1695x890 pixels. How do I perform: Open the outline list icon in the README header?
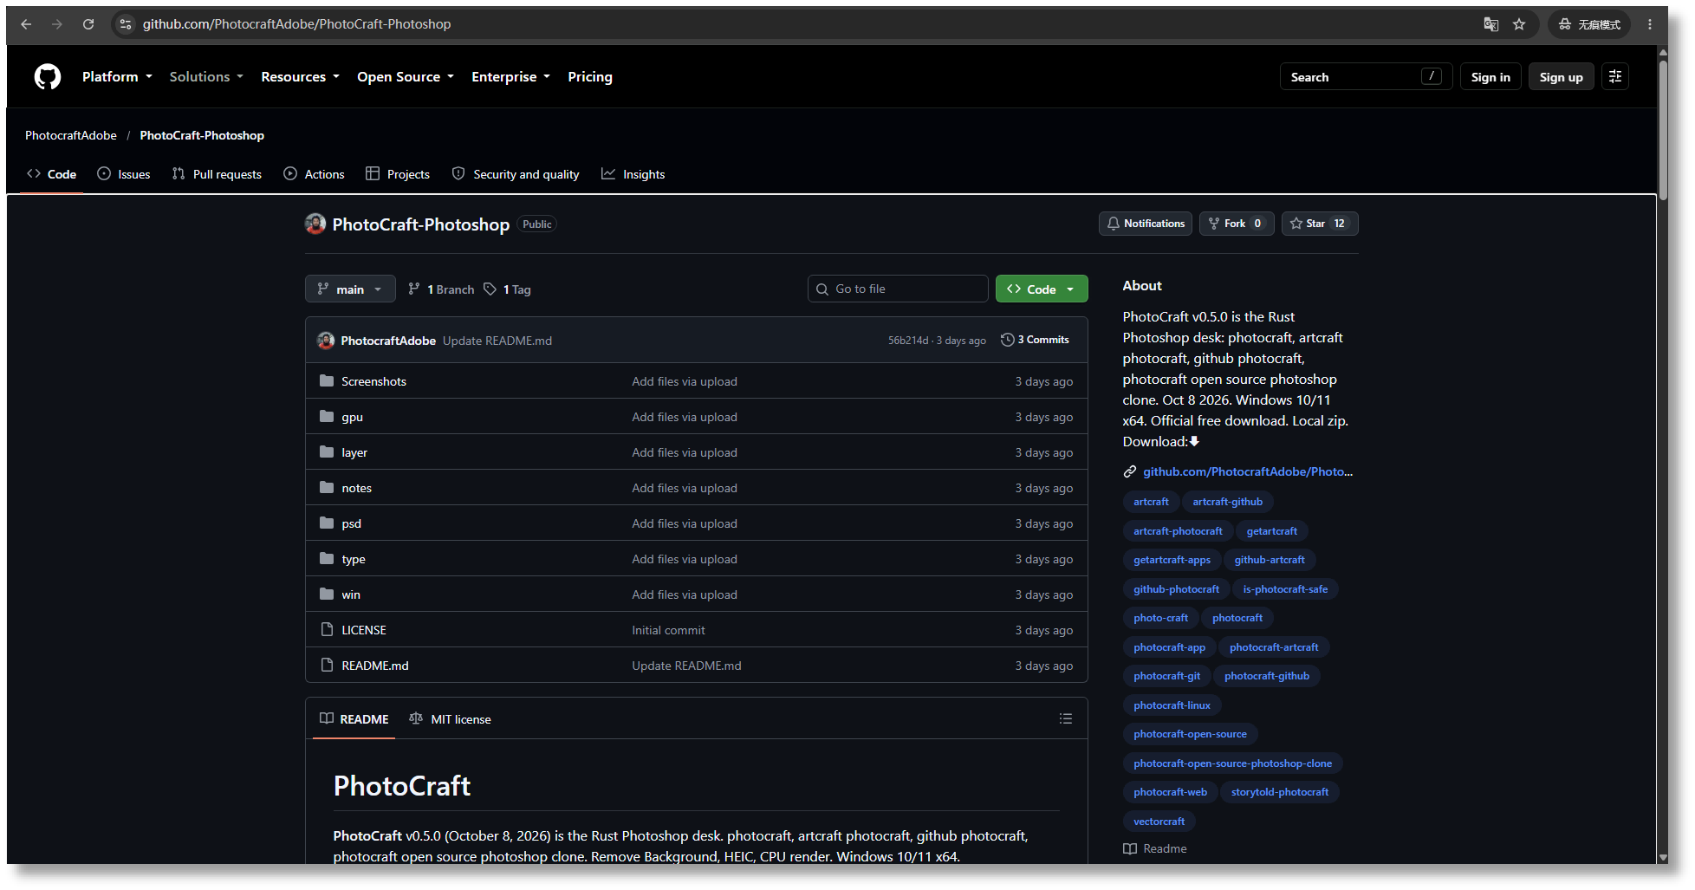(1066, 718)
